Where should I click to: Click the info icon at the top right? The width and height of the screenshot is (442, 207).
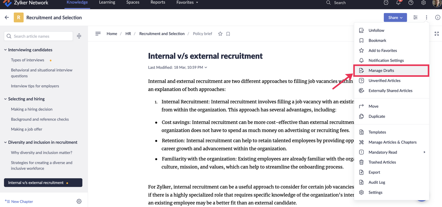click(x=438, y=18)
